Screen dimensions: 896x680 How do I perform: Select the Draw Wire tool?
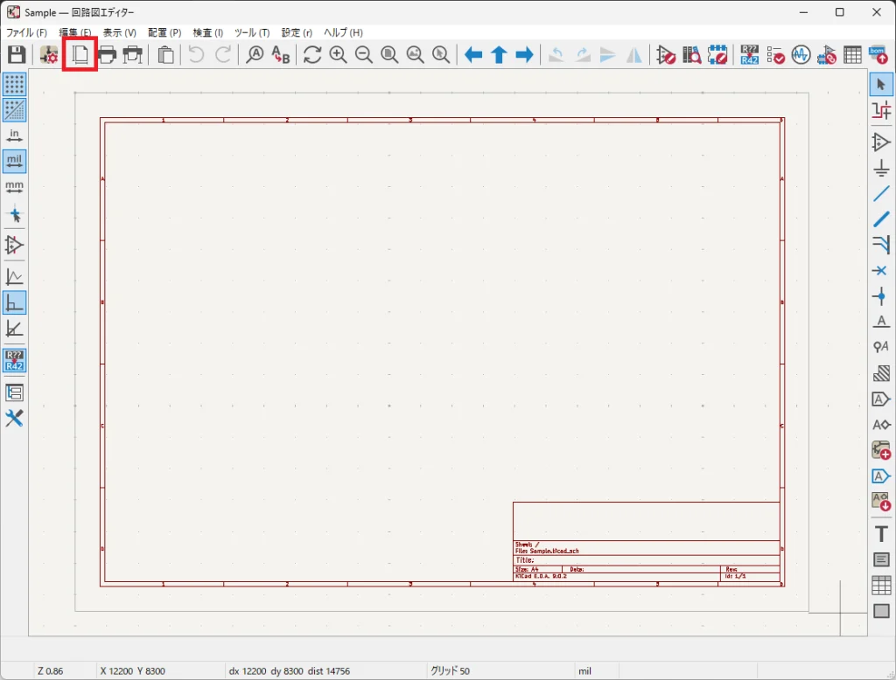coord(881,193)
